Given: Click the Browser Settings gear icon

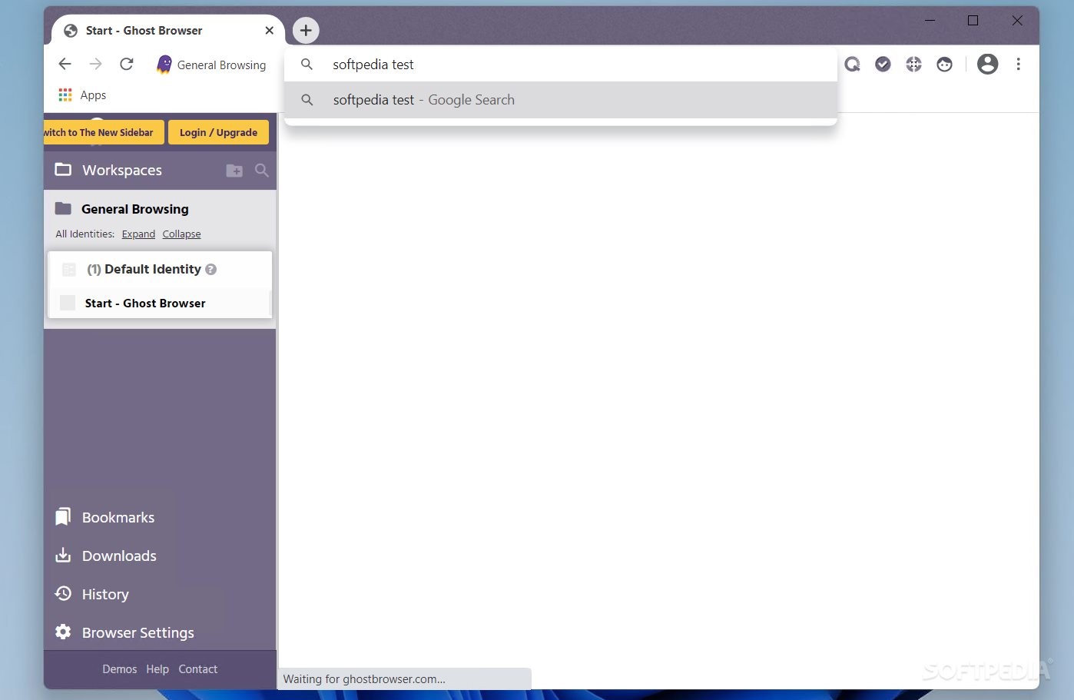Looking at the screenshot, I should 63,632.
